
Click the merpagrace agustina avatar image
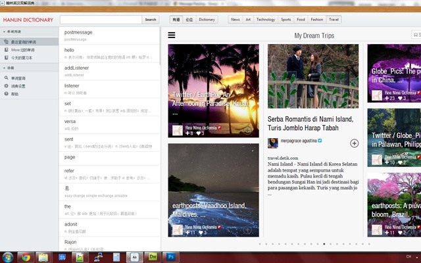pos(273,143)
